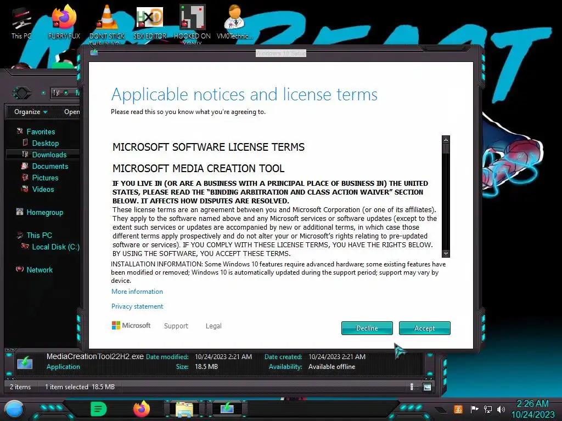Open volume speaker tray icon
Screen dimensions: 562x421
[x=501, y=409]
